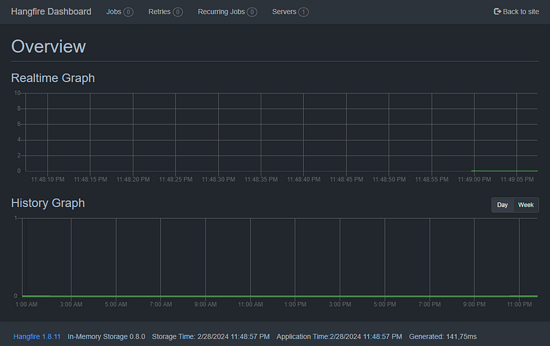Click the Realtime Graph heading
Image resolution: width=550 pixels, height=346 pixels.
(53, 78)
